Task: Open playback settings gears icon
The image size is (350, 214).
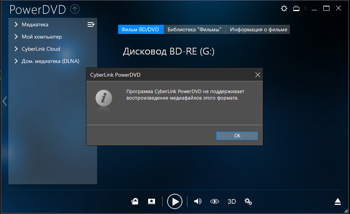Action: coord(248,201)
